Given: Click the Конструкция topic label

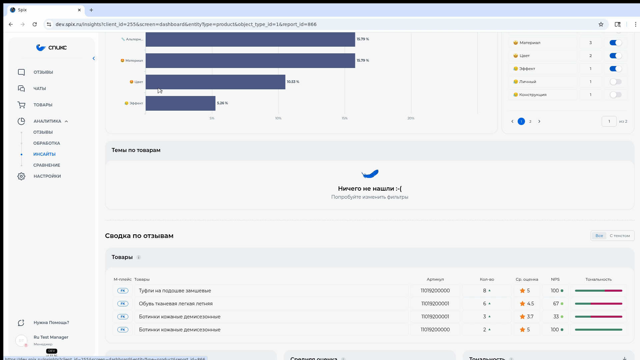Looking at the screenshot, I should coord(533,95).
